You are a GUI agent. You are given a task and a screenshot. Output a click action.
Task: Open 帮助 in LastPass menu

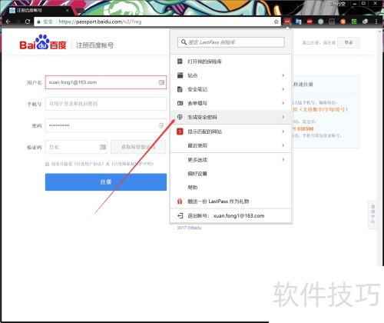(x=231, y=188)
